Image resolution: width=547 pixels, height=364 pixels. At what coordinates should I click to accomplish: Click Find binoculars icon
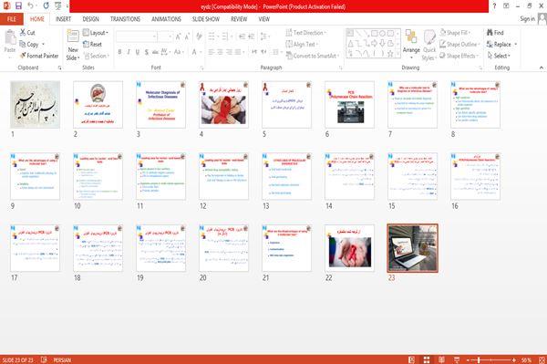click(x=490, y=33)
